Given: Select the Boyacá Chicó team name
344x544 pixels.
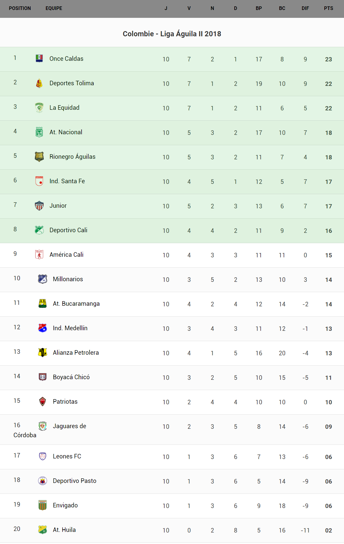Looking at the screenshot, I should (71, 377).
